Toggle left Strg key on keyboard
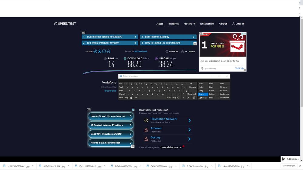The image size is (303, 170). point(126,98)
